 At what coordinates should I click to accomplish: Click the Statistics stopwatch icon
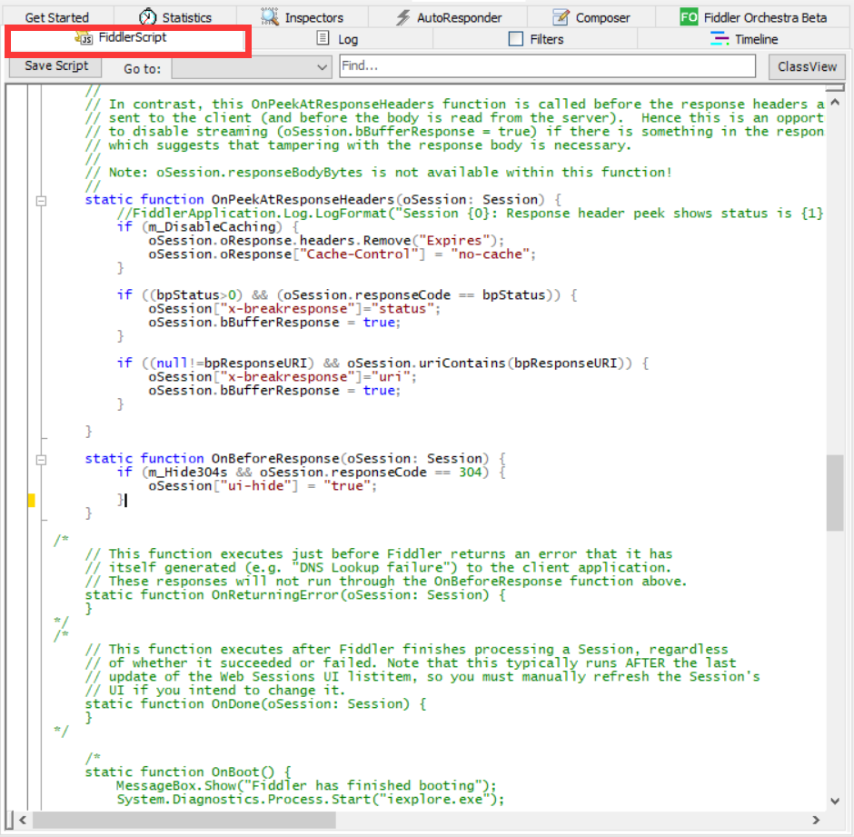click(x=148, y=17)
